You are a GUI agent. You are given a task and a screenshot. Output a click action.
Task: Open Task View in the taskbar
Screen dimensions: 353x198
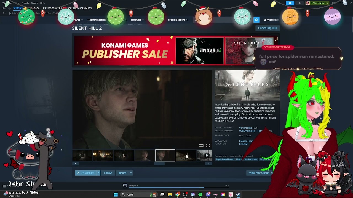coord(162,195)
